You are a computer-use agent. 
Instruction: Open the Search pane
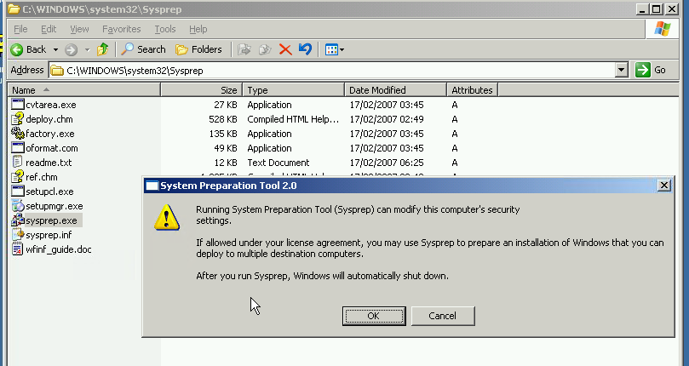point(143,49)
